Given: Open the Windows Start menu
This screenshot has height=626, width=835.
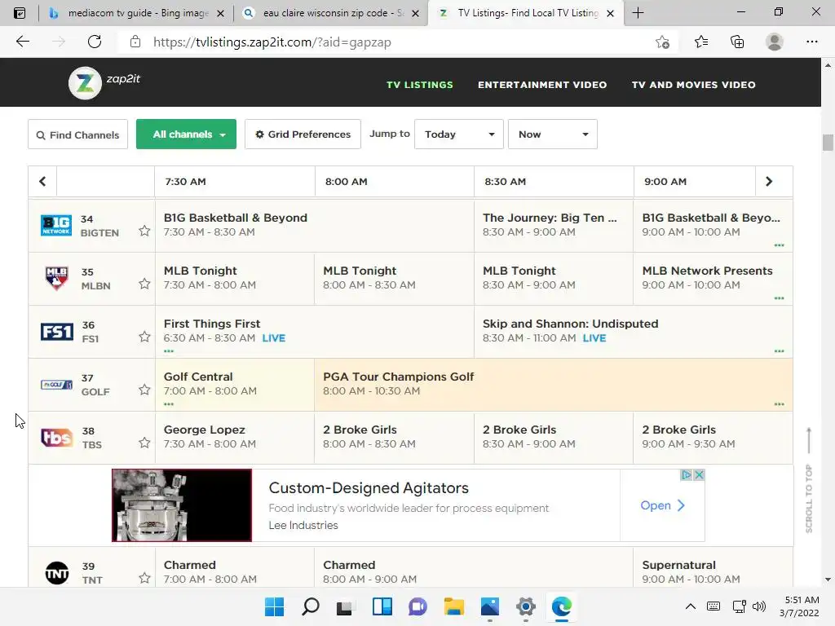Looking at the screenshot, I should pyautogui.click(x=275, y=606).
